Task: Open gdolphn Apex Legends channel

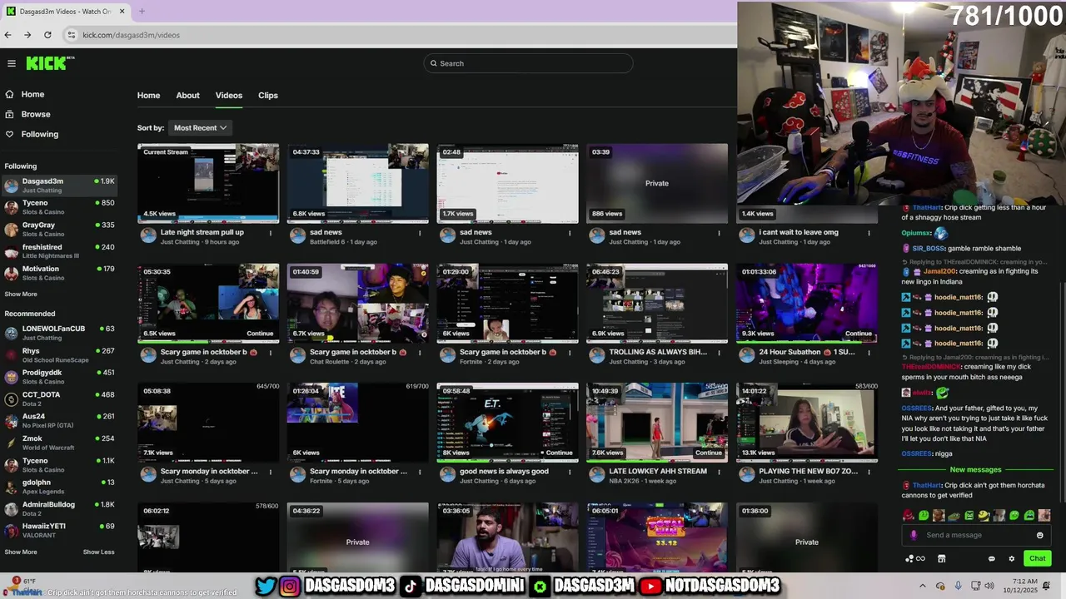Action: click(60, 487)
